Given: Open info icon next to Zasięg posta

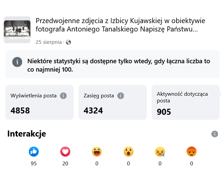Looking at the screenshot, I should point(121,96).
